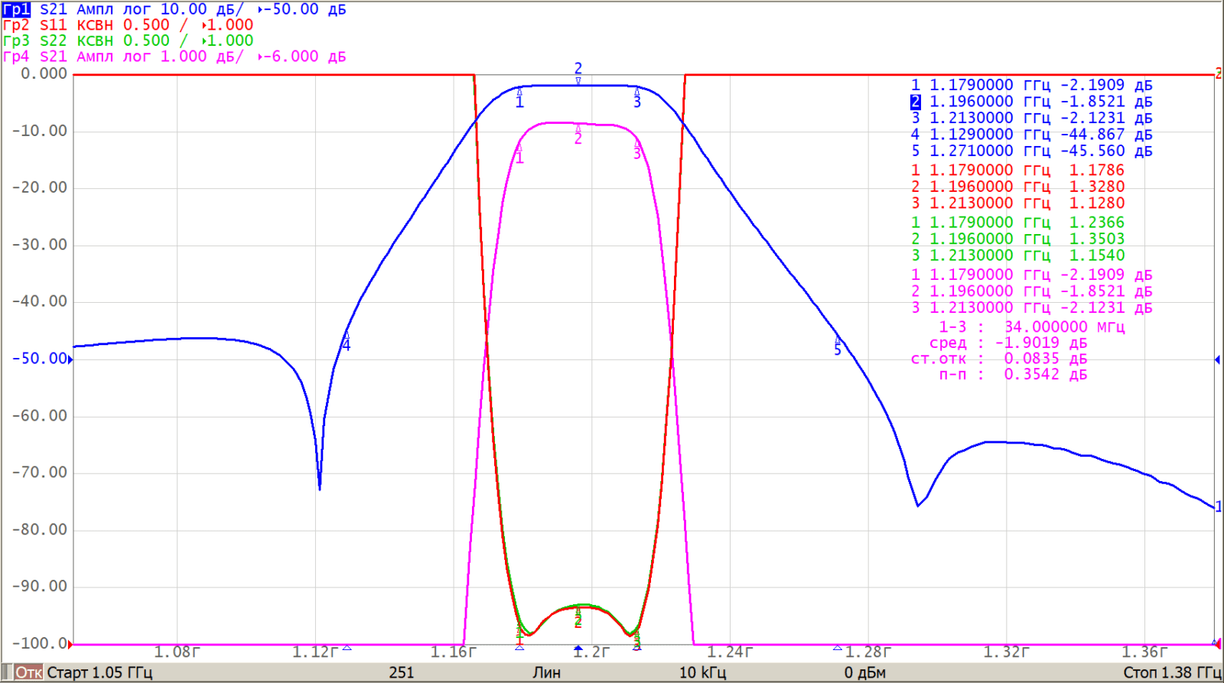Image resolution: width=1224 pixels, height=683 pixels.
Task: Click the 0 дБм power level field
Action: coord(864,672)
